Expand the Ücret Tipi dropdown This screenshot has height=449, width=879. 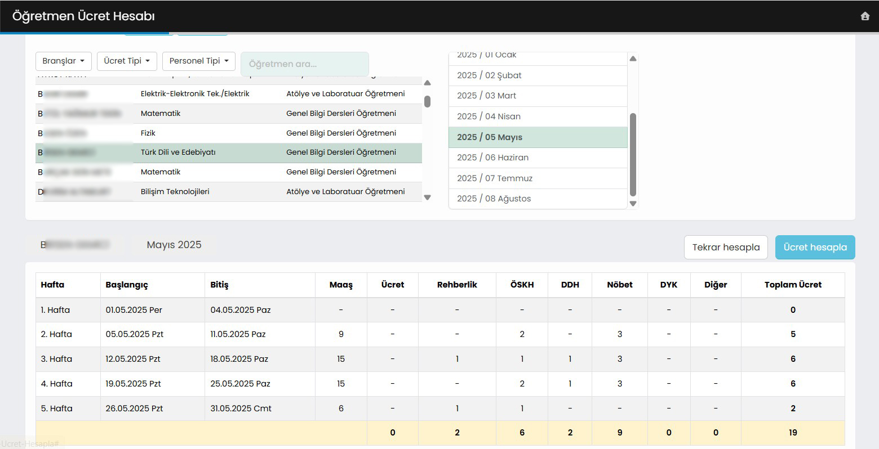tap(127, 61)
